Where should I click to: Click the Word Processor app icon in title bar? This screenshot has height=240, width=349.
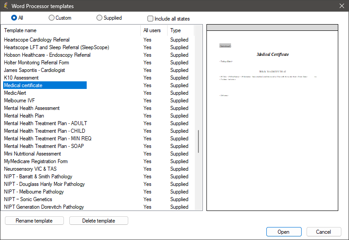click(5, 6)
